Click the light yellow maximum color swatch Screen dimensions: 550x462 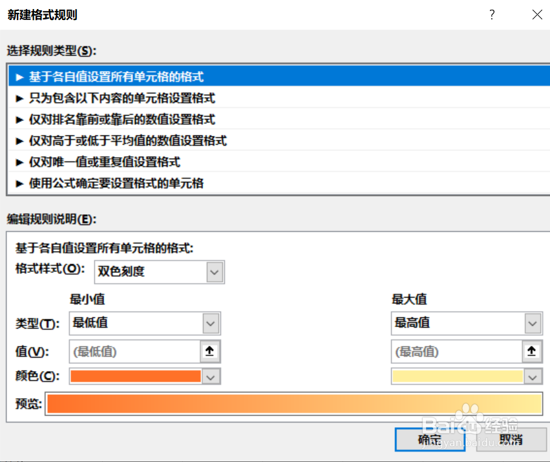pyautogui.click(x=458, y=377)
